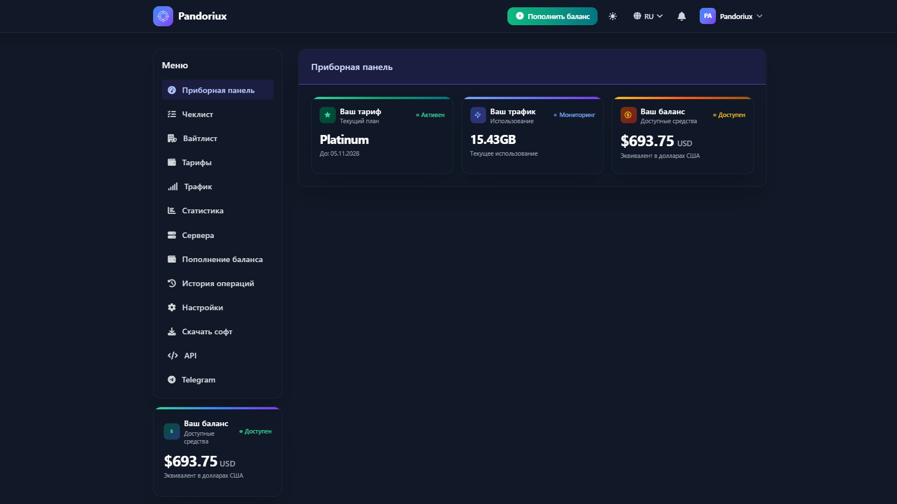
Task: Click the Статистика chart icon
Action: pyautogui.click(x=172, y=211)
